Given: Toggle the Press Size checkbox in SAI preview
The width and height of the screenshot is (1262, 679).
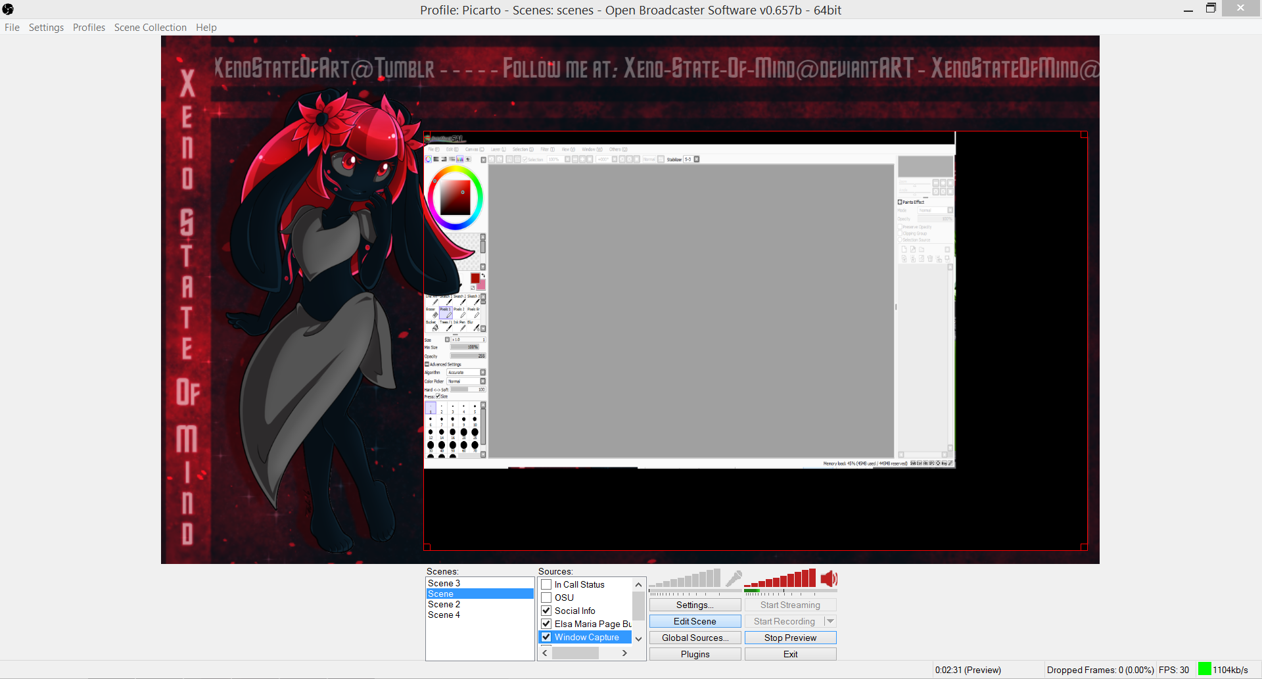Looking at the screenshot, I should [438, 396].
